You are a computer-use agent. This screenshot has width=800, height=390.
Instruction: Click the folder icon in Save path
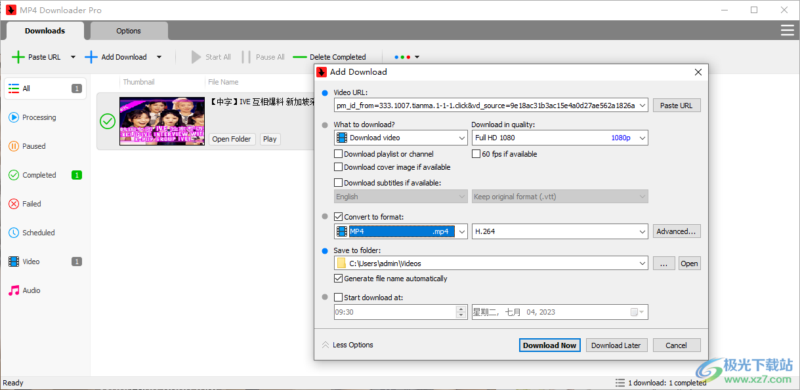341,263
